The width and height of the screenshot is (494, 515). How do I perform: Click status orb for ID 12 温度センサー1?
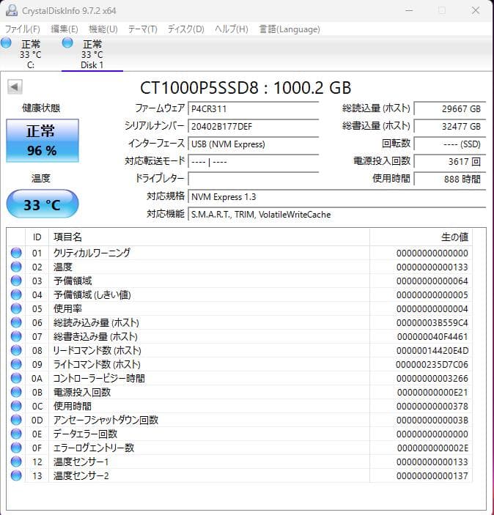[x=16, y=462]
